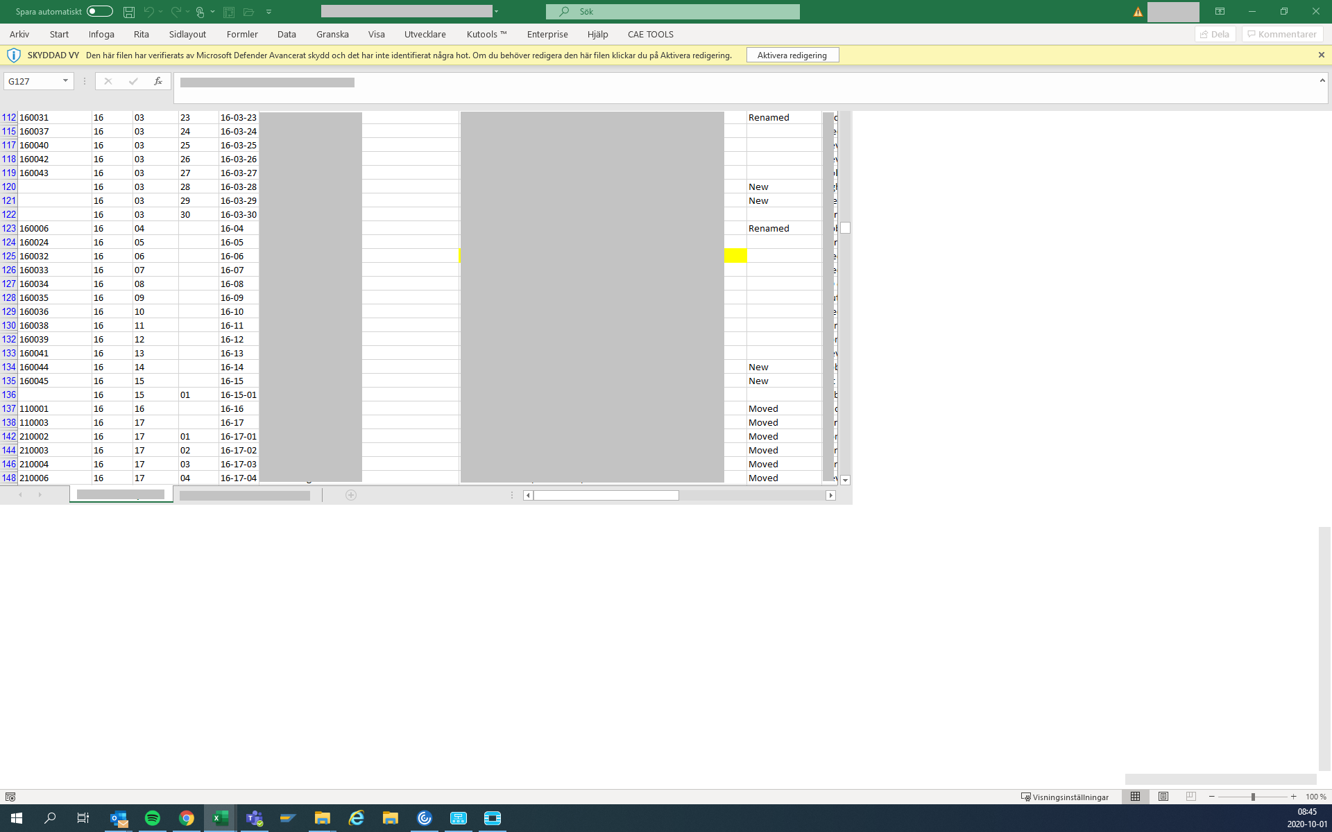The height and width of the screenshot is (832, 1332).
Task: Open Microsoft Teams from taskbar
Action: coord(255,818)
